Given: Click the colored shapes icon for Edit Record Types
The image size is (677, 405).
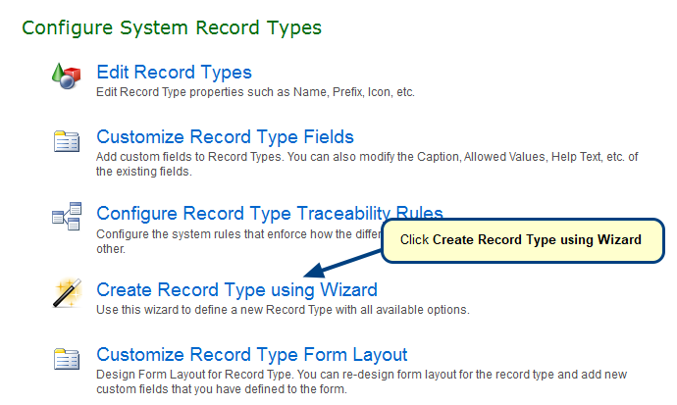Looking at the screenshot, I should (x=66, y=76).
